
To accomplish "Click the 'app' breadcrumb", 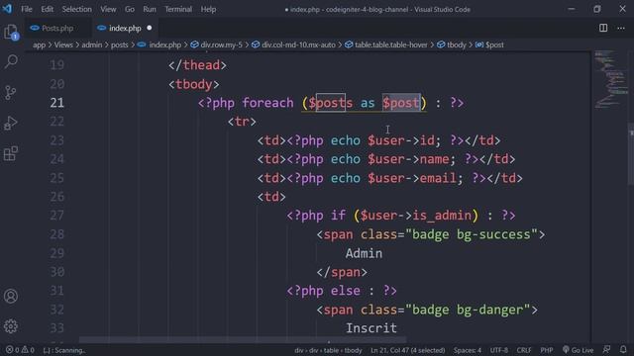I will pos(40,44).
